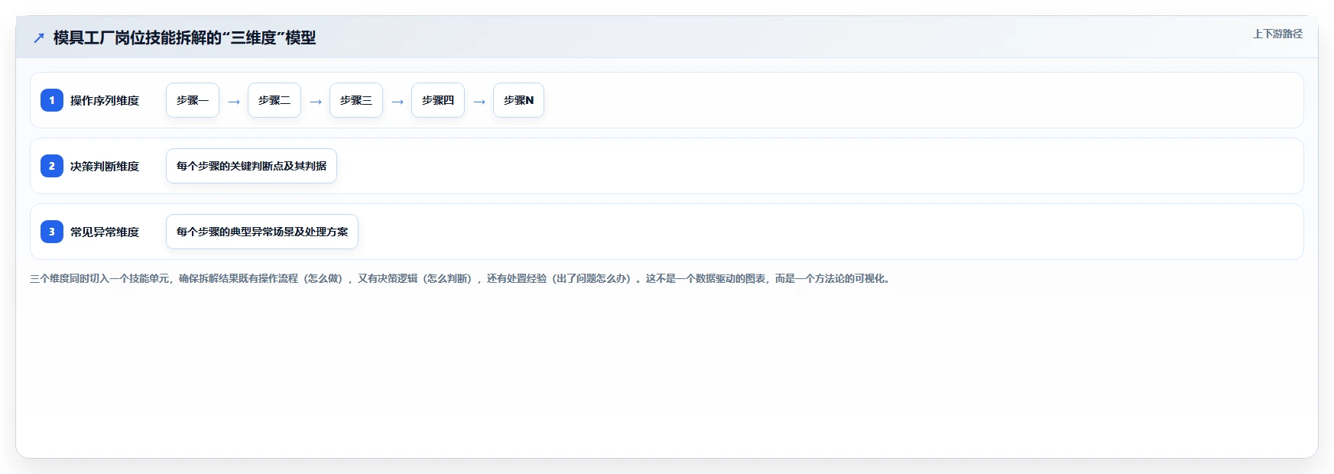Click the number 2 badge icon
The image size is (1334, 474).
(x=52, y=166)
